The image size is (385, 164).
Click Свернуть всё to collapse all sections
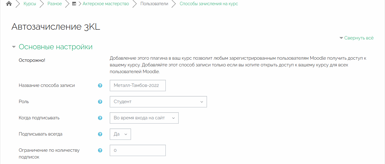click(359, 38)
